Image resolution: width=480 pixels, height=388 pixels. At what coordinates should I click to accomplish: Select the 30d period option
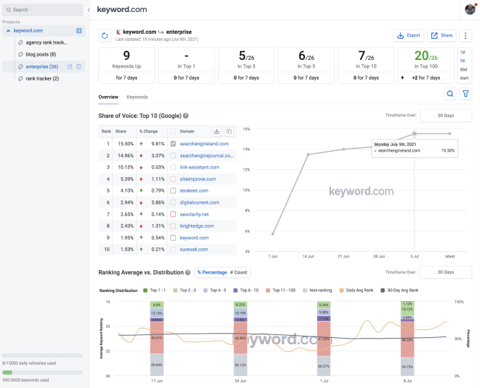click(x=463, y=69)
